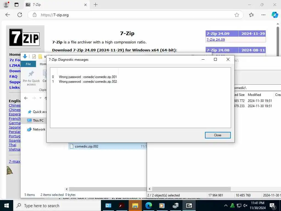This screenshot has height=211, width=281.
Task: Switch website language to Thai
Action: coord(12,145)
